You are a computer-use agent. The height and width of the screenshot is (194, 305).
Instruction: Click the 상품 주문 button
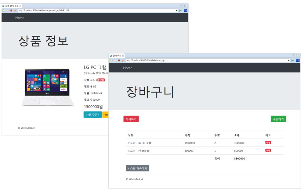click(x=93, y=115)
